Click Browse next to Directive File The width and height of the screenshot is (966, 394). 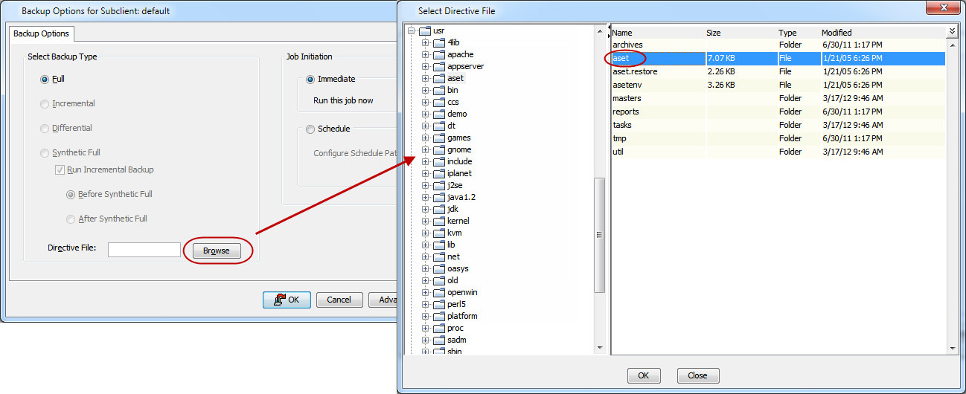pyautogui.click(x=217, y=251)
